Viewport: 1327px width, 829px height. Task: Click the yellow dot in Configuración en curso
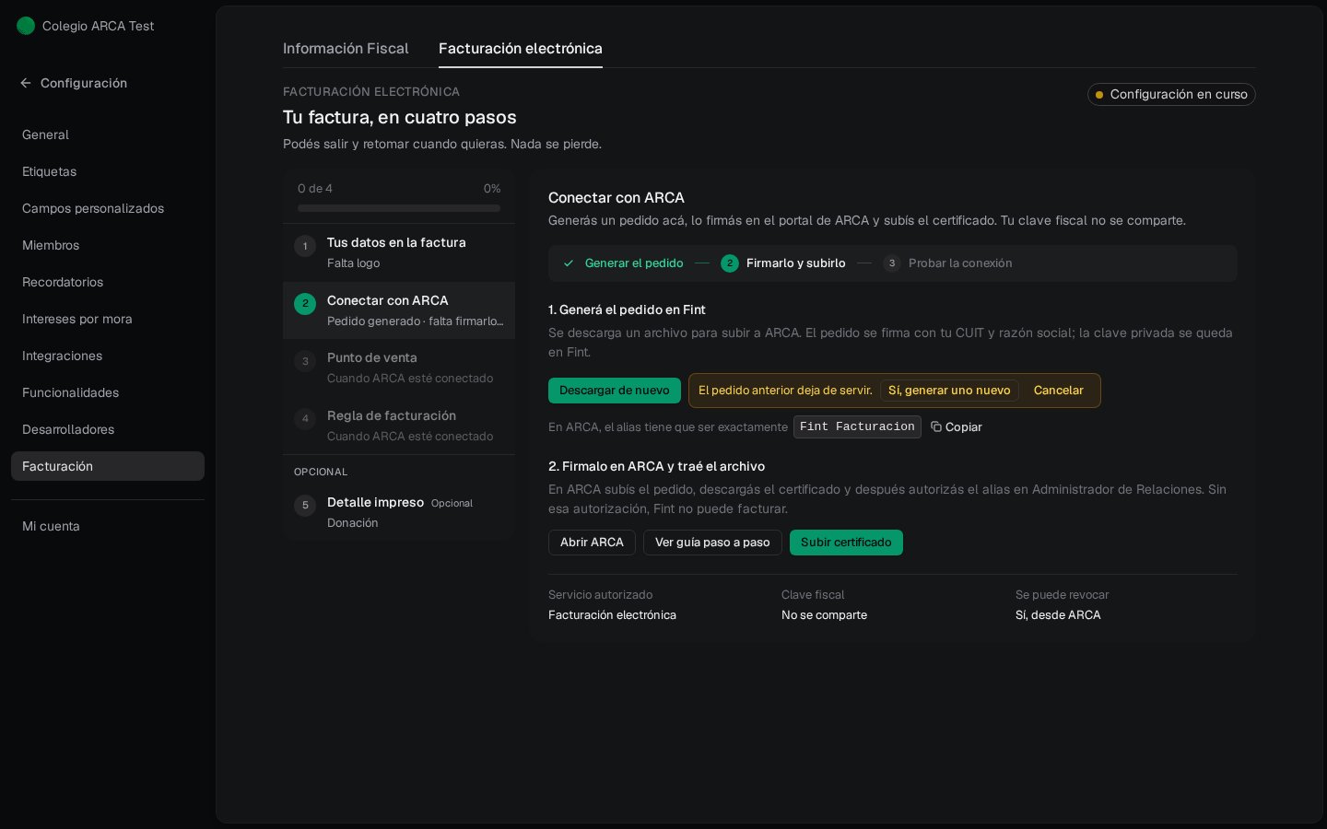click(x=1099, y=95)
